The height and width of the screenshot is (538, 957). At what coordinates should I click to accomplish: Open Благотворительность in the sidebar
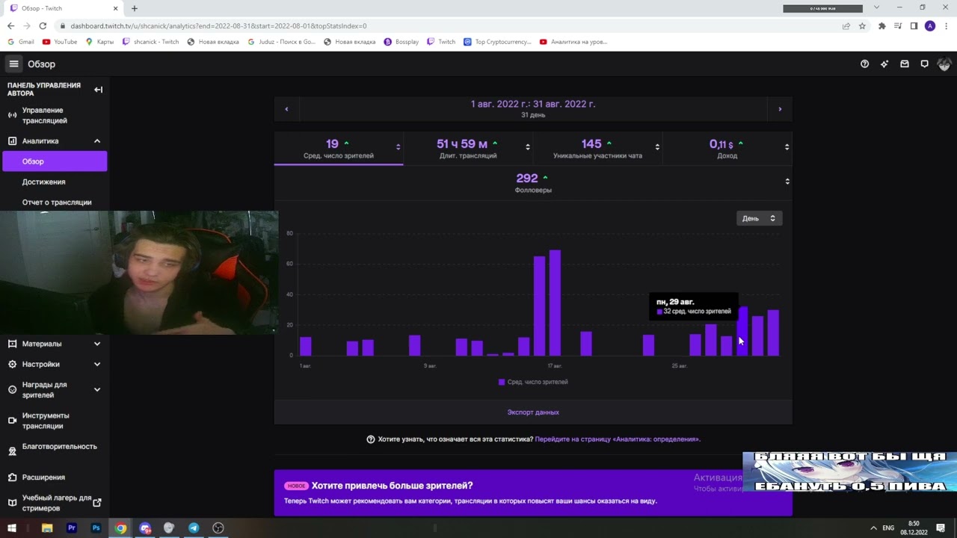click(60, 447)
